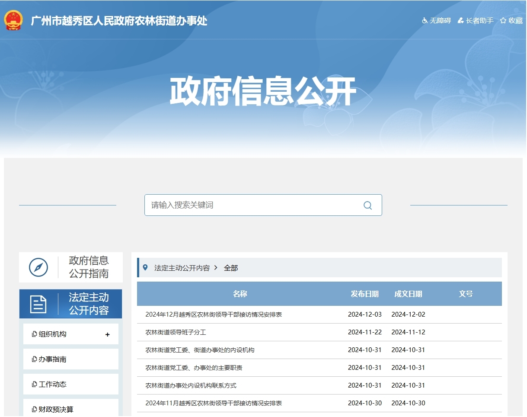Click the 政府信息公开 banner heading
Screen dimensions: 527x417
click(263, 92)
